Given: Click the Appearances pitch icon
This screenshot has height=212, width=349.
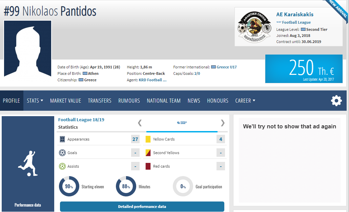Looking at the screenshot, I should coord(62,139).
